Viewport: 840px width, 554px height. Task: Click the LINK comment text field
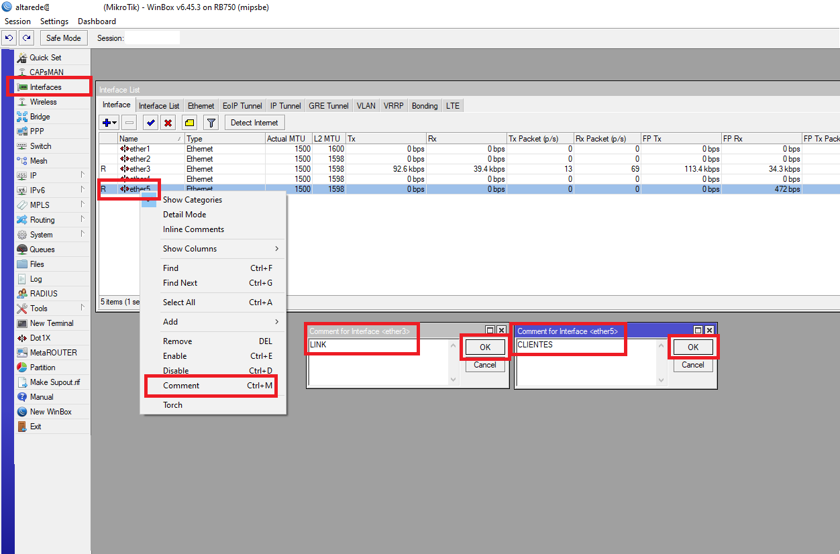383,362
